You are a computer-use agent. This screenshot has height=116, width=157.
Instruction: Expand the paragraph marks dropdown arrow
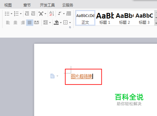tap(64, 14)
